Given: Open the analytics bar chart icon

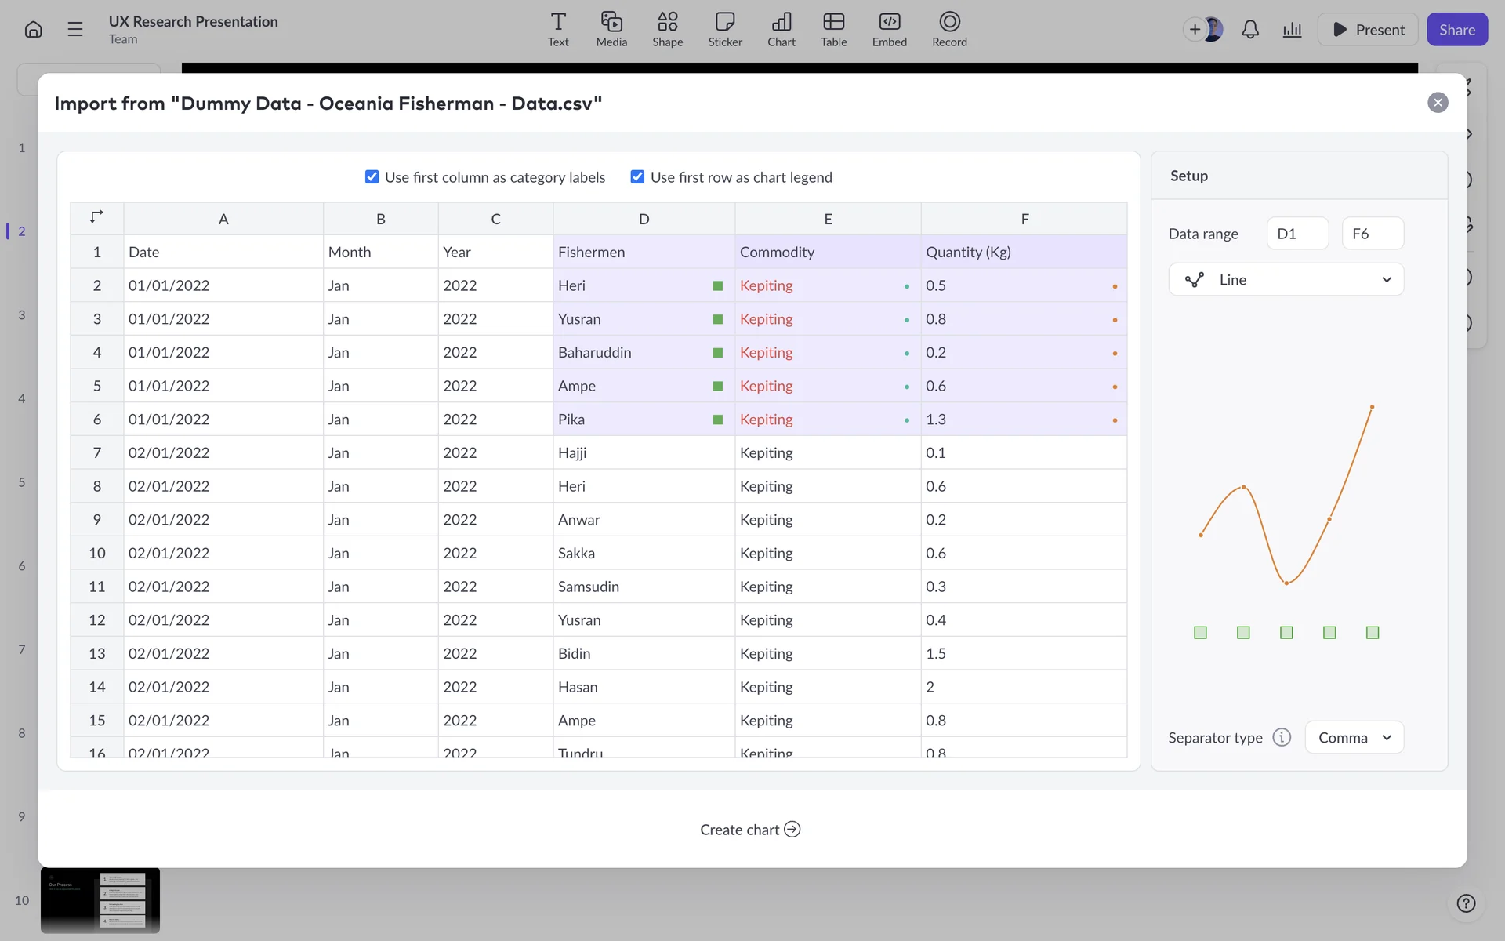Looking at the screenshot, I should [1292, 30].
